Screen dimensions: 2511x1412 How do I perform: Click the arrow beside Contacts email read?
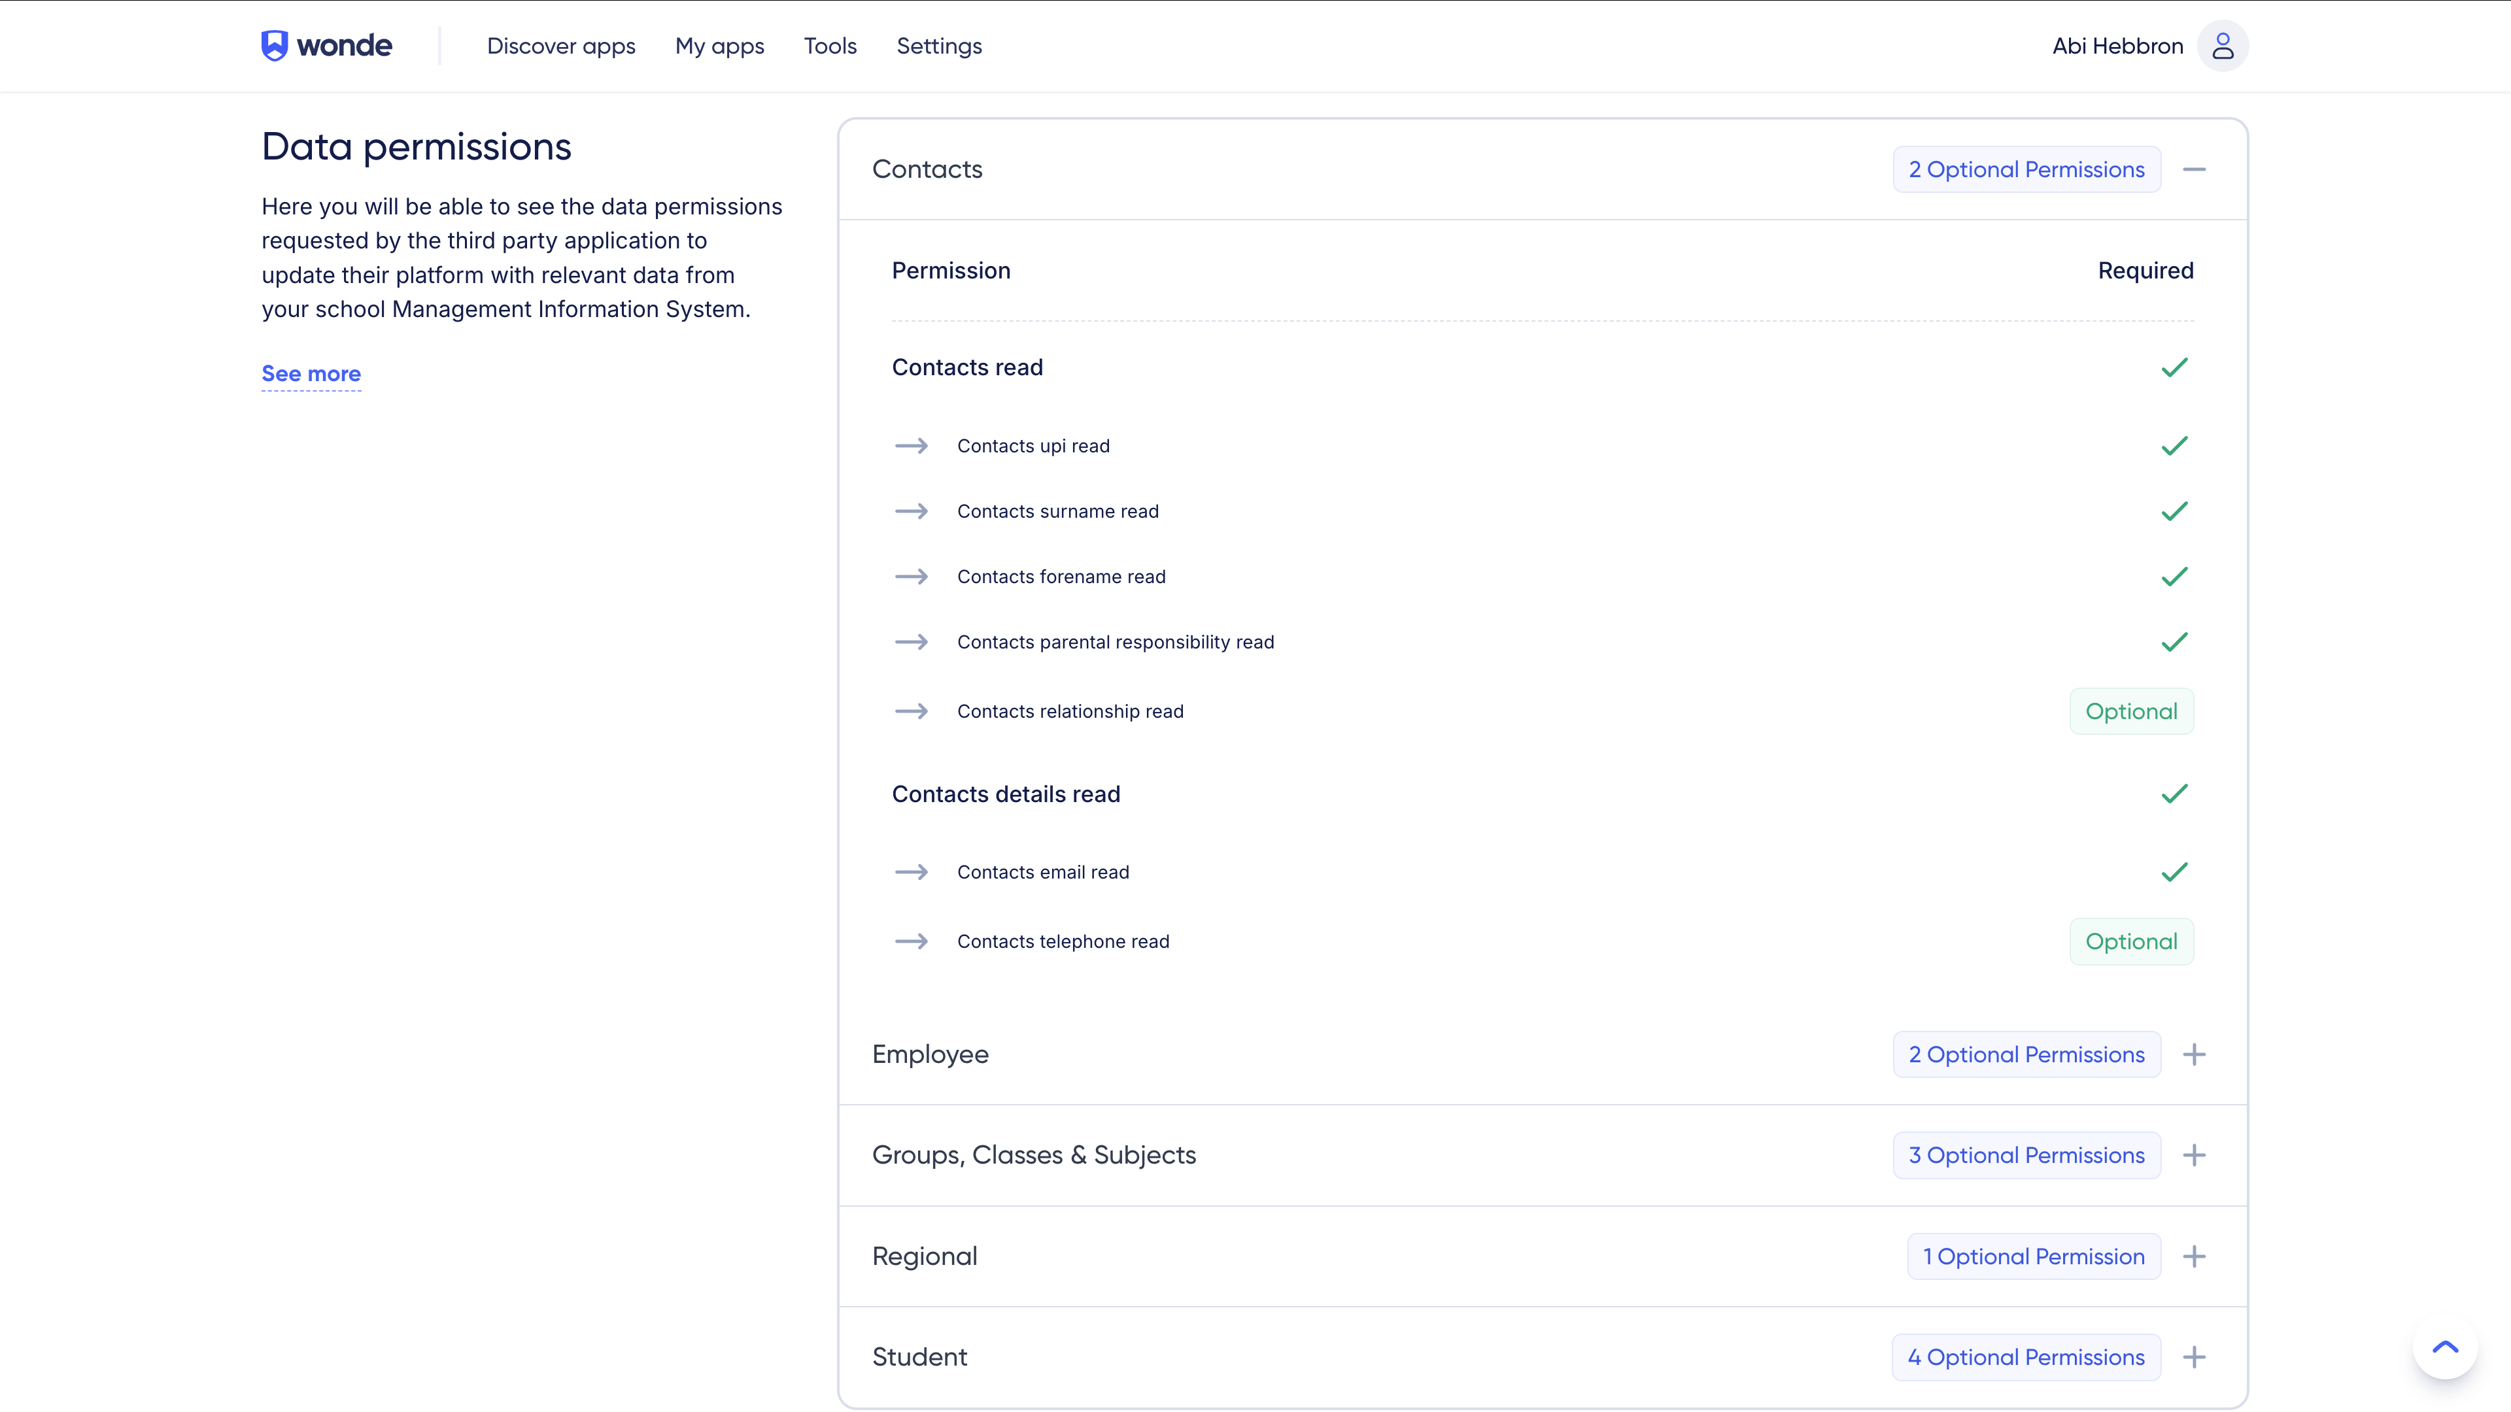click(x=912, y=872)
